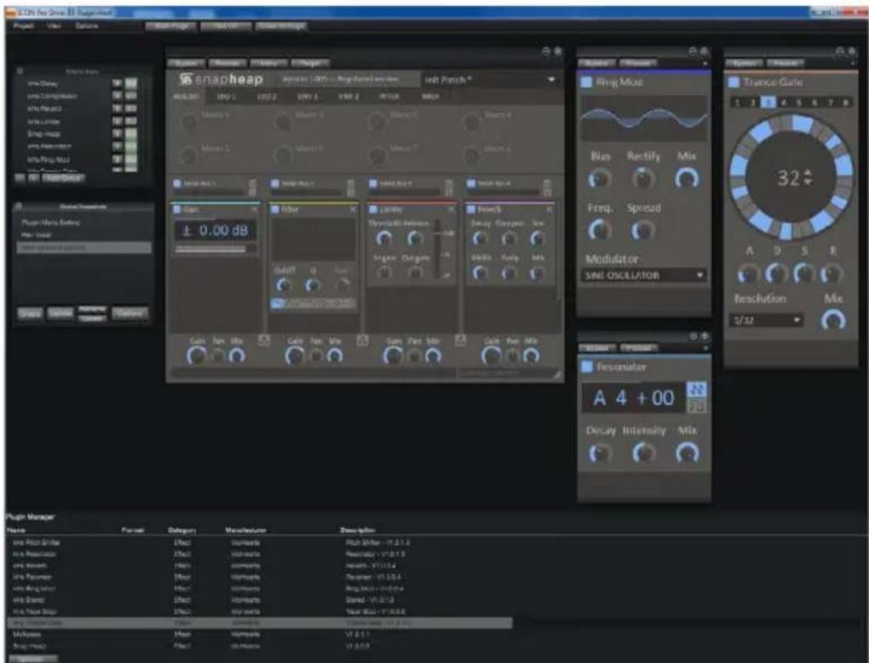
Task: Open the Resonator window header dropdown arrow
Action: coord(705,348)
